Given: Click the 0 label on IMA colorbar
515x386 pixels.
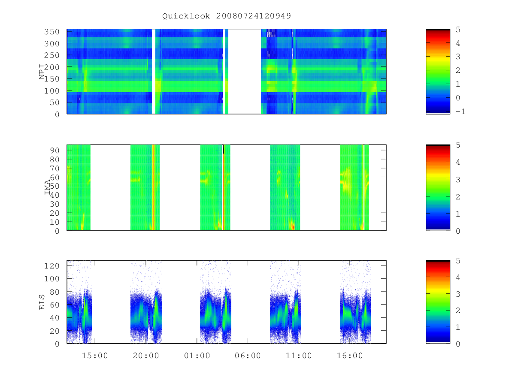Looking at the screenshot, I should click(x=457, y=231).
